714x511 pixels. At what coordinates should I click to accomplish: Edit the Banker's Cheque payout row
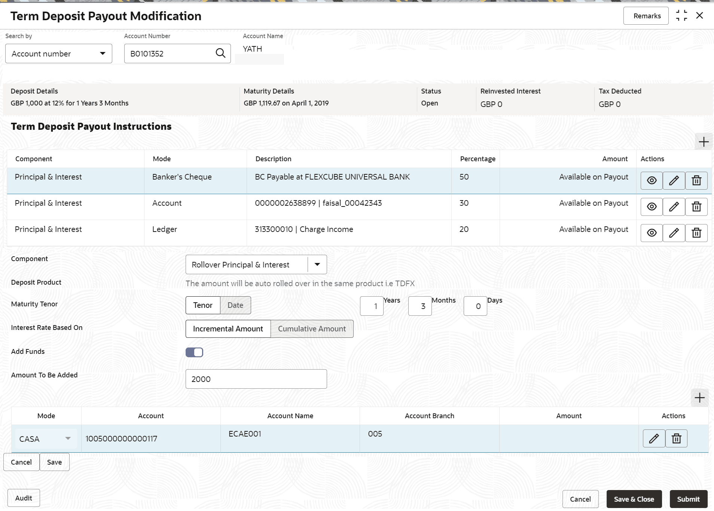click(674, 181)
